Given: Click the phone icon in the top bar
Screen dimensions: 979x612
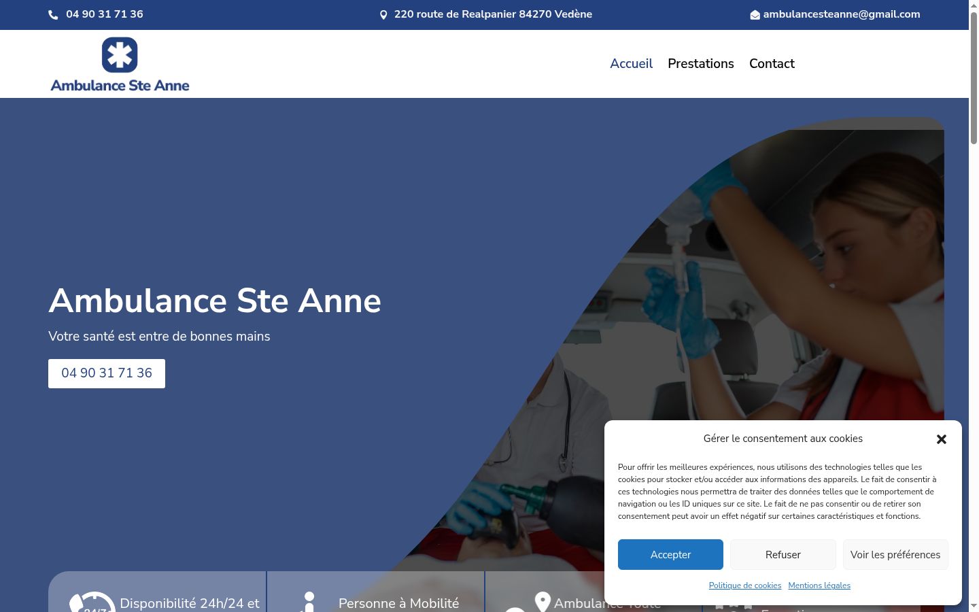Looking at the screenshot, I should click(x=53, y=15).
